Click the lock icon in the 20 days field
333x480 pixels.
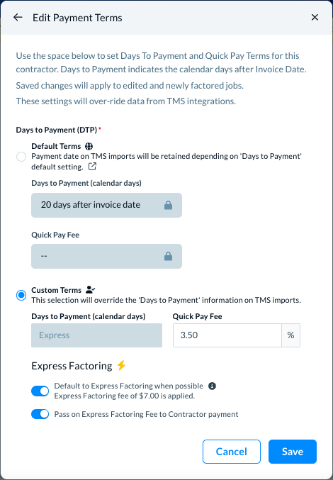pyautogui.click(x=168, y=205)
